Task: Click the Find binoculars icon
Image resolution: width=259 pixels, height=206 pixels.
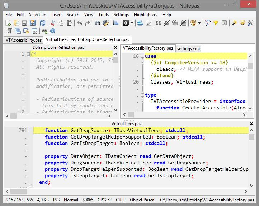Action: point(98,23)
